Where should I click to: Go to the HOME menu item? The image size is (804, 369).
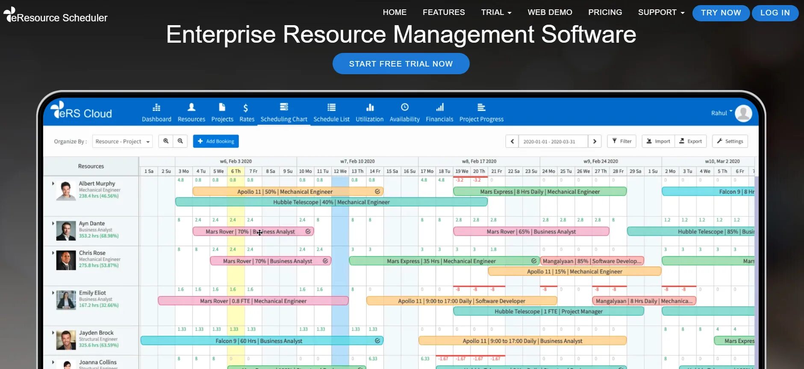pyautogui.click(x=395, y=12)
